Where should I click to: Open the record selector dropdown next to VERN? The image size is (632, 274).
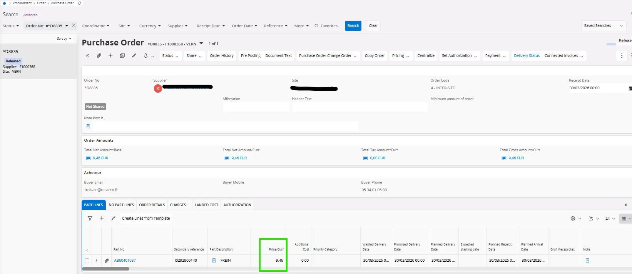[201, 43]
